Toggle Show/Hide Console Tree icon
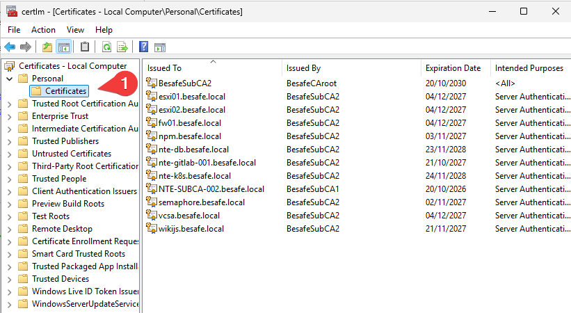 [x=64, y=47]
